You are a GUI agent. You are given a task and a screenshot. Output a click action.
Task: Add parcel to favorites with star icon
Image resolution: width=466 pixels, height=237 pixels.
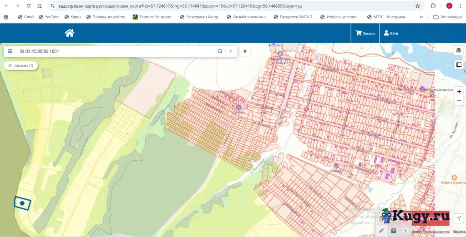coord(245,51)
